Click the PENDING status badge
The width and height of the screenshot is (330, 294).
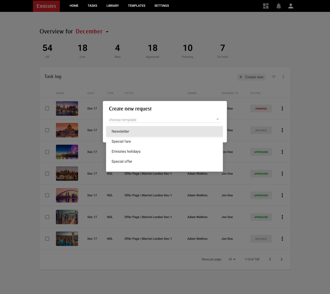[261, 109]
